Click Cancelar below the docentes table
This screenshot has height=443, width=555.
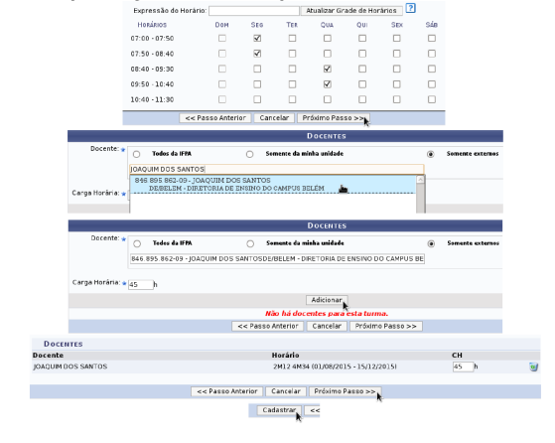click(286, 391)
